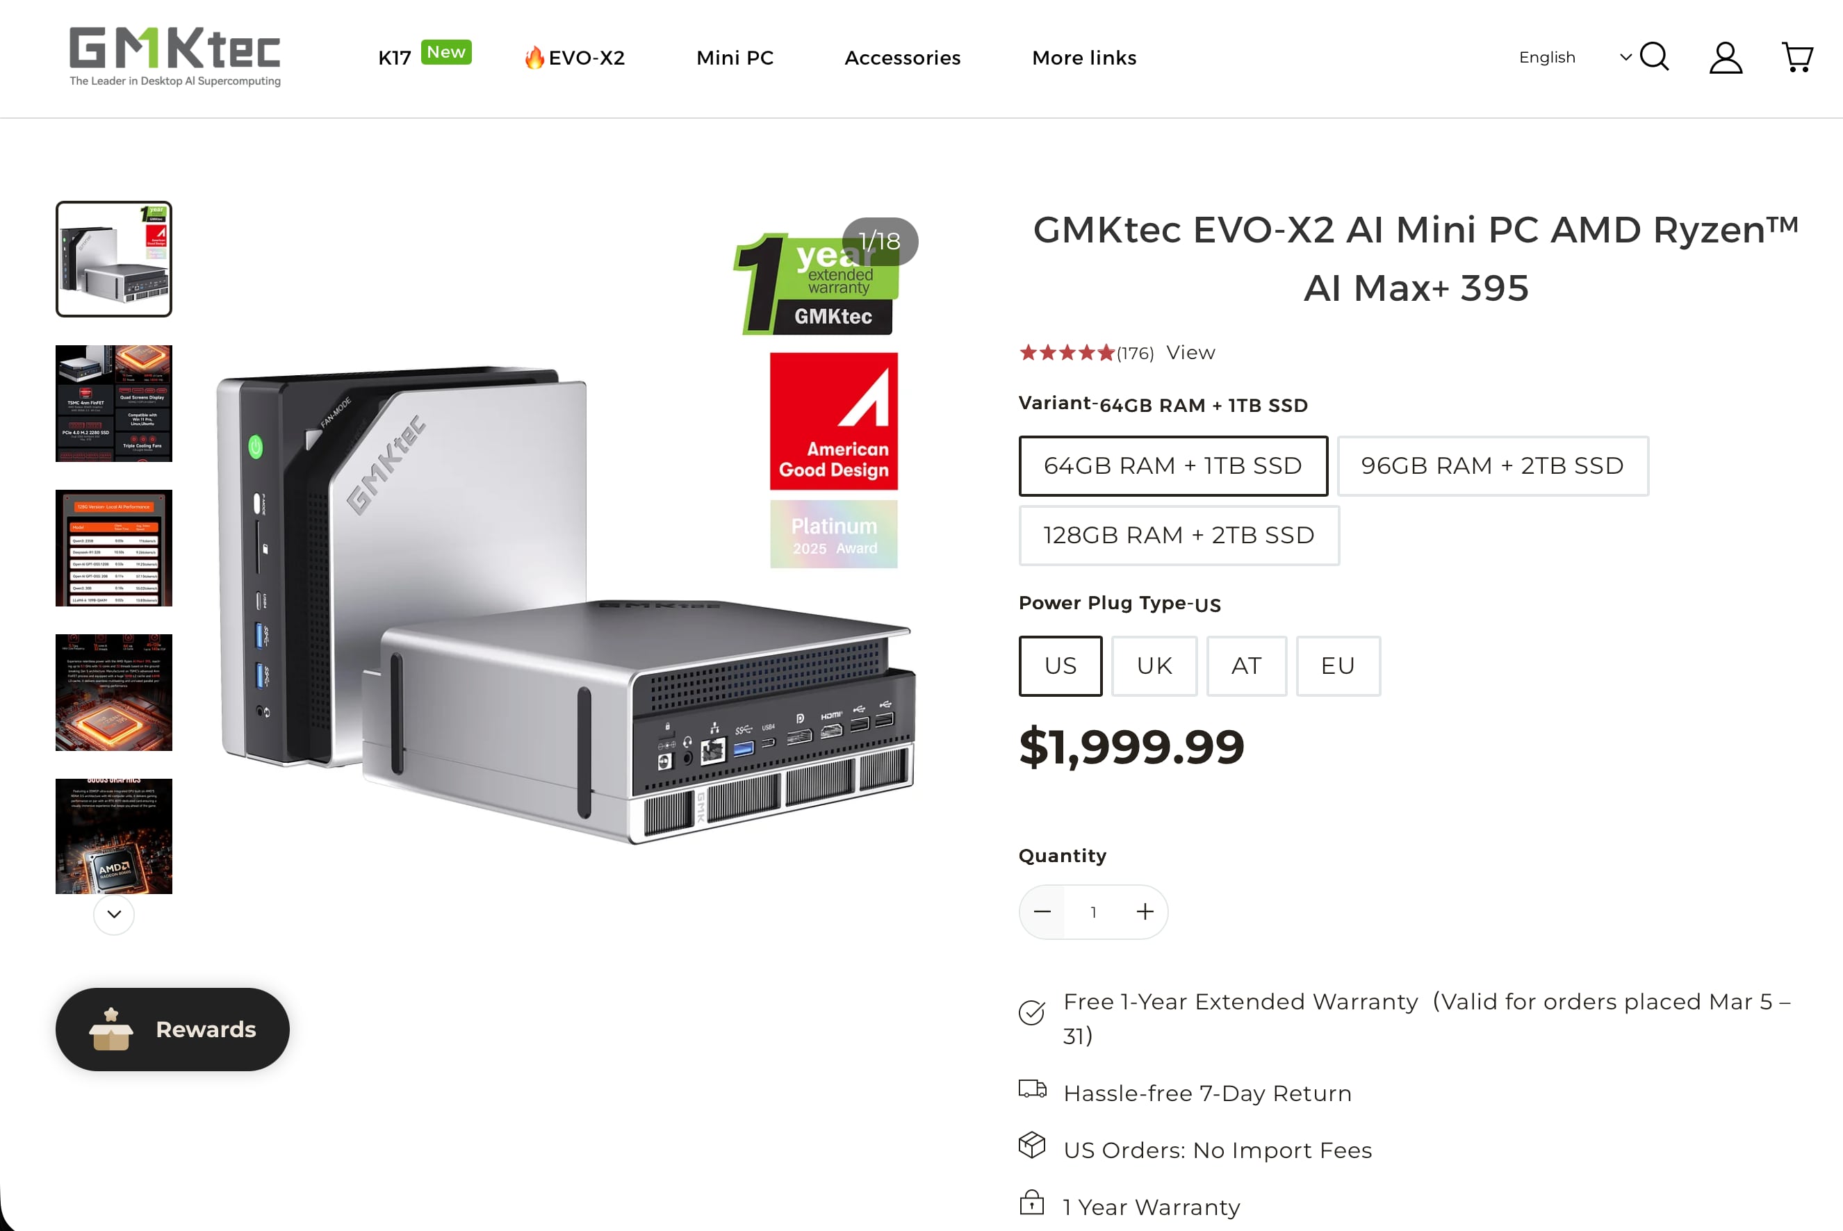The width and height of the screenshot is (1843, 1231).
Task: Click the minus quantity icon
Action: click(x=1042, y=911)
